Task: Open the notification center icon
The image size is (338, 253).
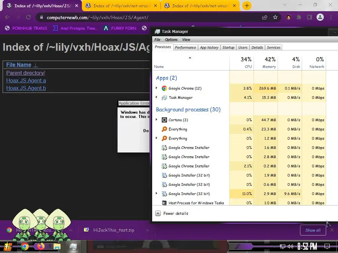Action: coord(327,246)
